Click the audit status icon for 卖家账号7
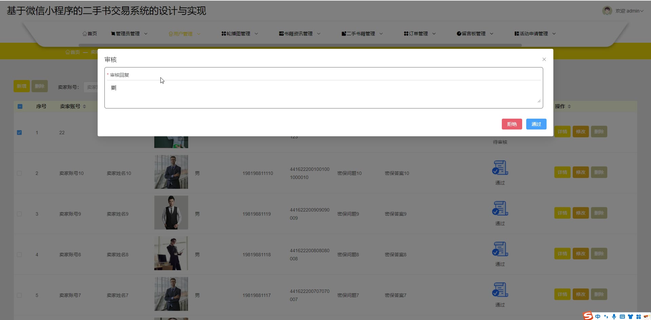The height and width of the screenshot is (320, 651). click(500, 290)
